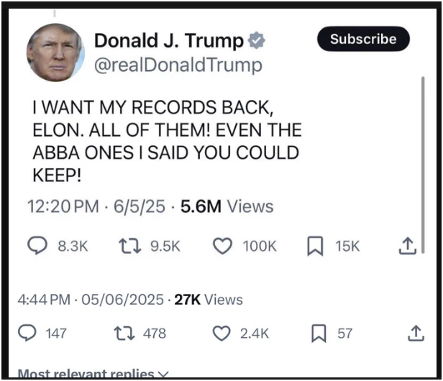443x381 pixels.
Task: Click the blue verified badge icon
Action: coord(257,40)
